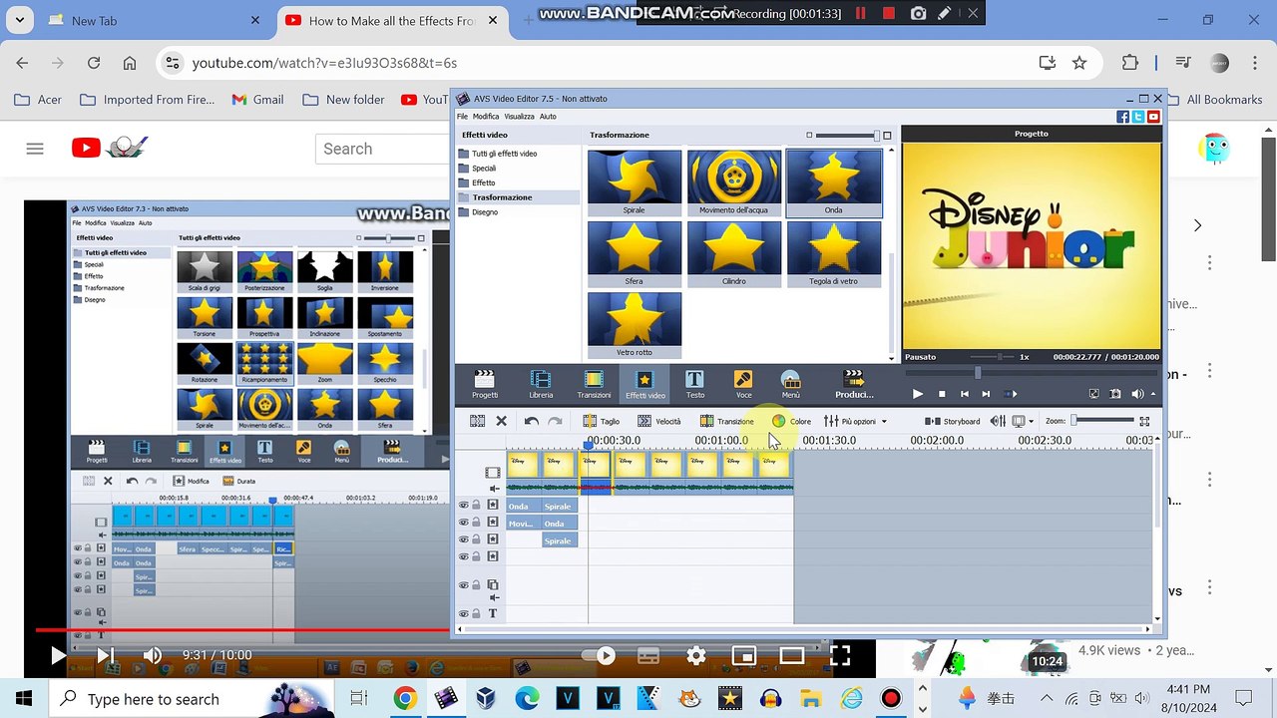Click the AVS Facebook icon
The height and width of the screenshot is (718, 1277).
(1123, 117)
